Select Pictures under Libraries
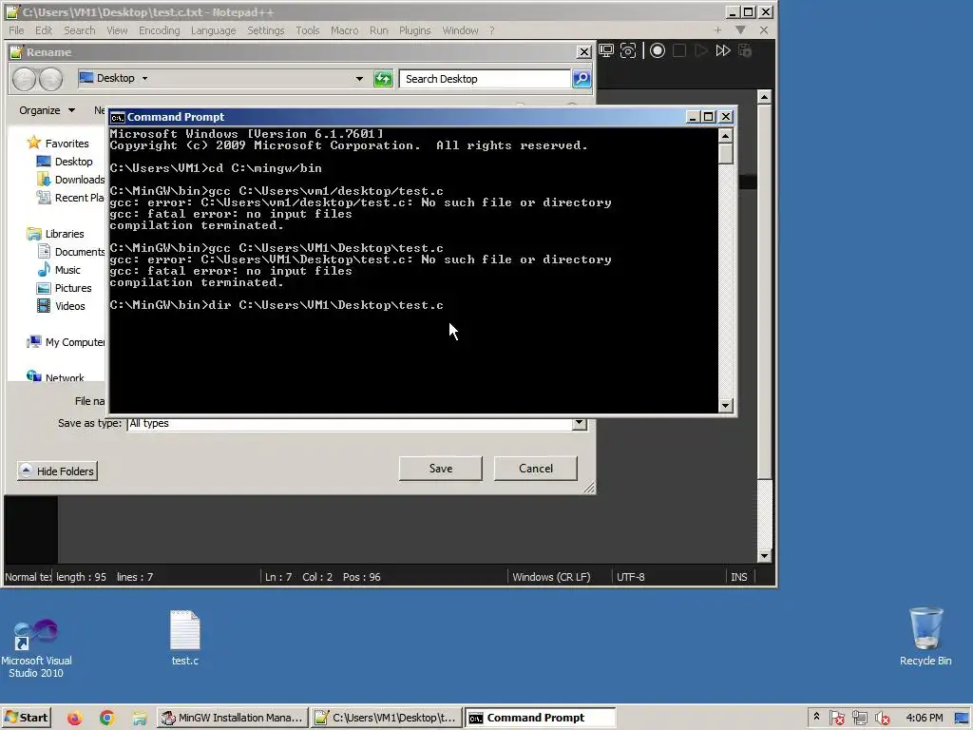Viewport: 973px width, 730px height. point(64,288)
